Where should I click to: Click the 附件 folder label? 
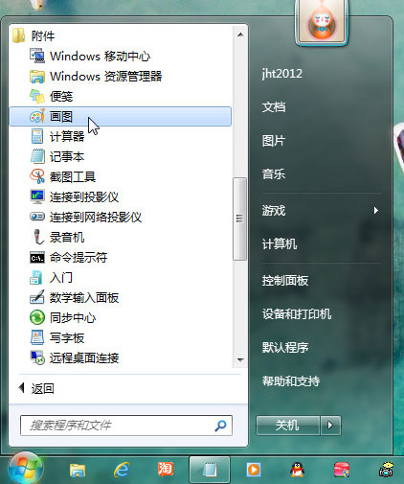point(43,35)
